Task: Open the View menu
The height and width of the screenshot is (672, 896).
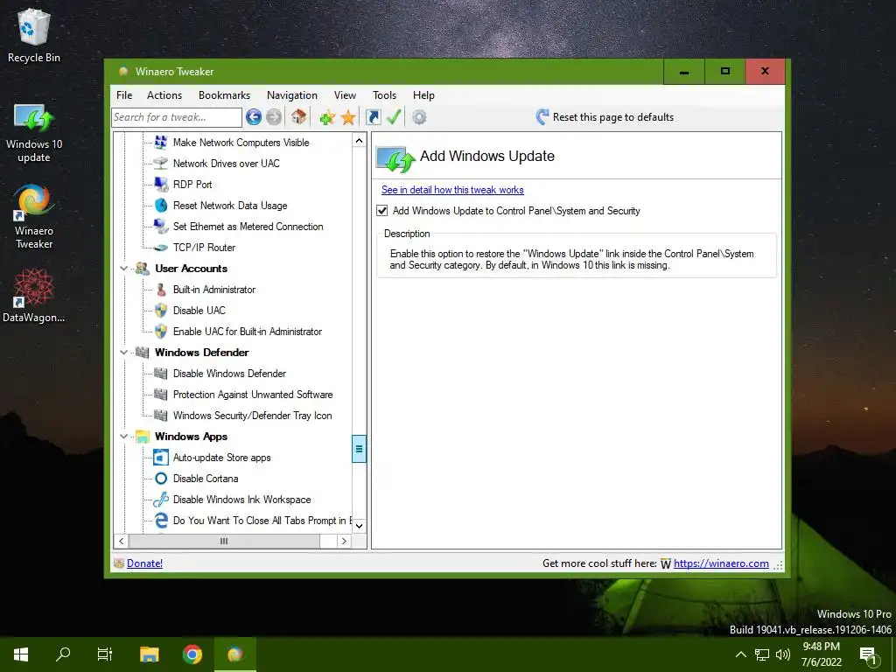Action: tap(345, 95)
